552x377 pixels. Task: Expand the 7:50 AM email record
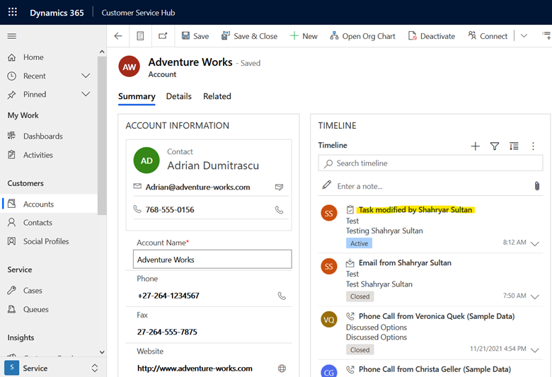pos(535,297)
